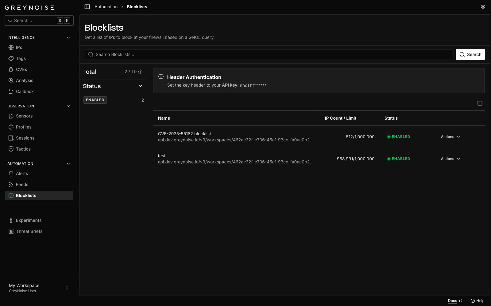Focus the Search Blocklists input field
The image size is (491, 306).
(x=268, y=54)
